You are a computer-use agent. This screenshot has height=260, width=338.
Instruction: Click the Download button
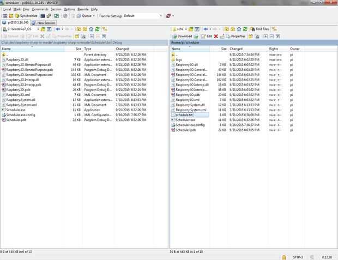point(182,36)
